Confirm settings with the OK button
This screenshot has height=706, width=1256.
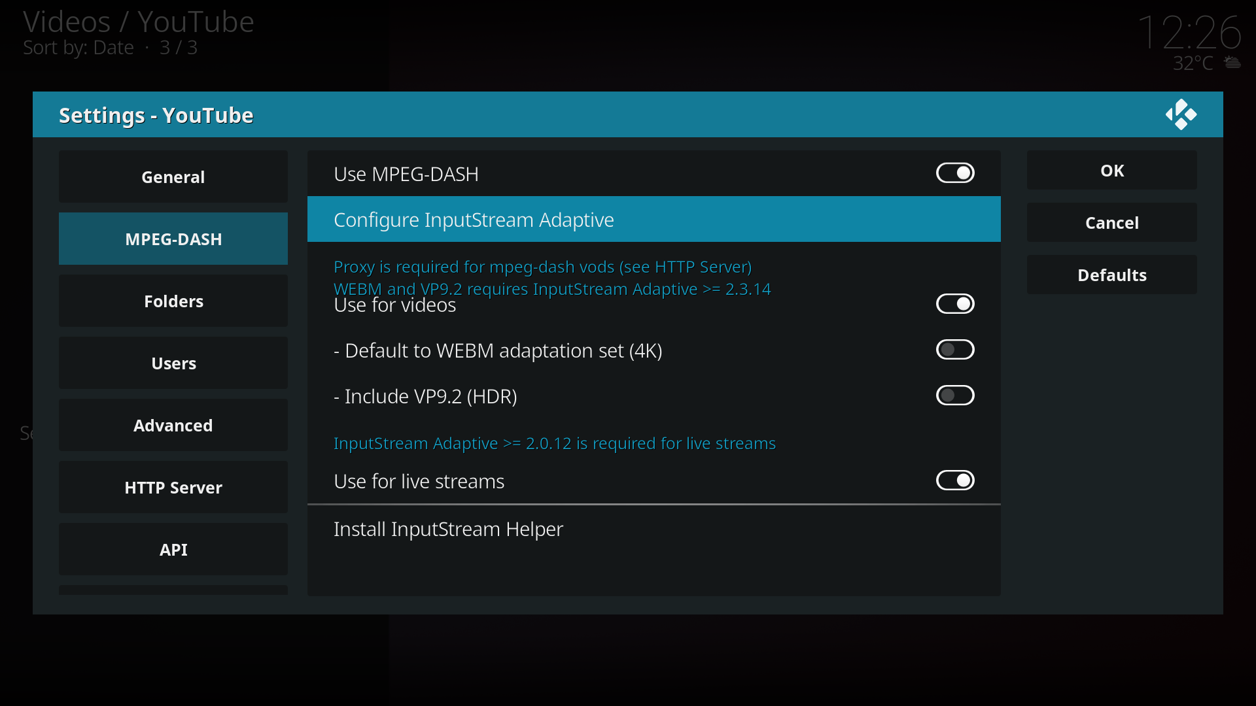[1112, 170]
